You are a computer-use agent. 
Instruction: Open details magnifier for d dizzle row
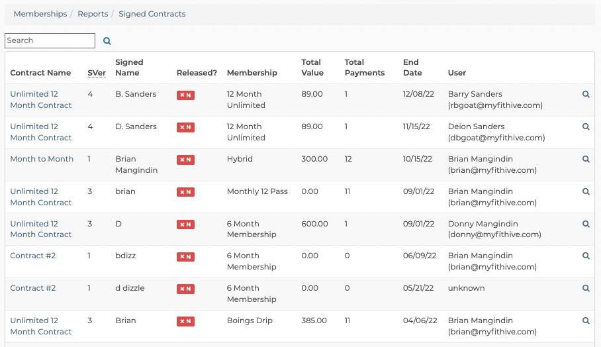pos(586,288)
